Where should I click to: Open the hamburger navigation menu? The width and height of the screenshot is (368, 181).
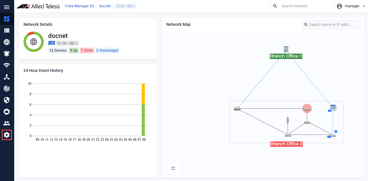click(x=7, y=7)
